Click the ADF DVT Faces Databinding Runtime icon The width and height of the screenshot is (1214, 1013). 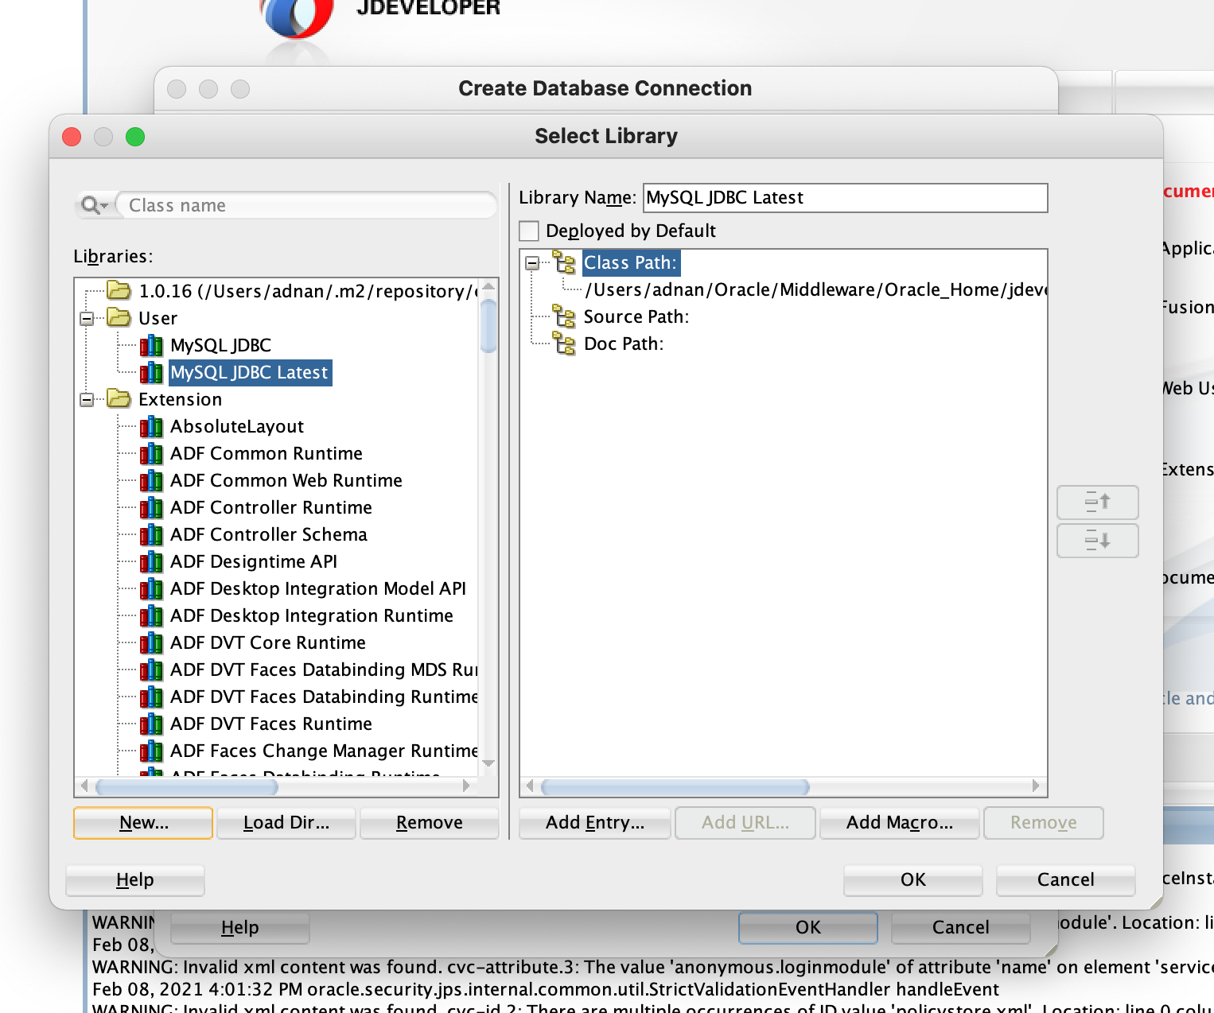tap(151, 697)
